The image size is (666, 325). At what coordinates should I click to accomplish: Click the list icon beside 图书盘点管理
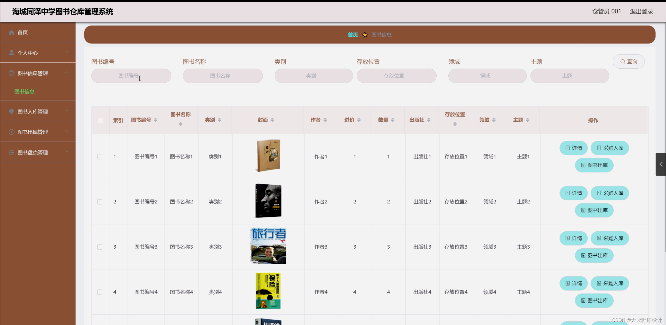click(11, 152)
